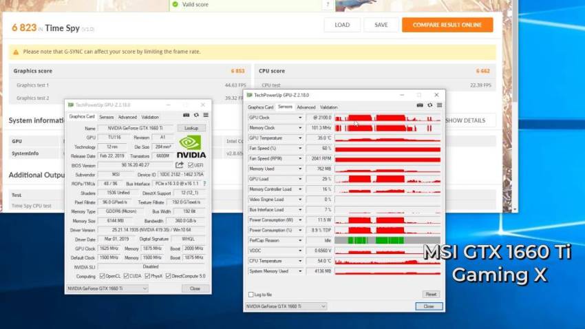Click Close button in Sensors GPU-Z window

coord(429,306)
